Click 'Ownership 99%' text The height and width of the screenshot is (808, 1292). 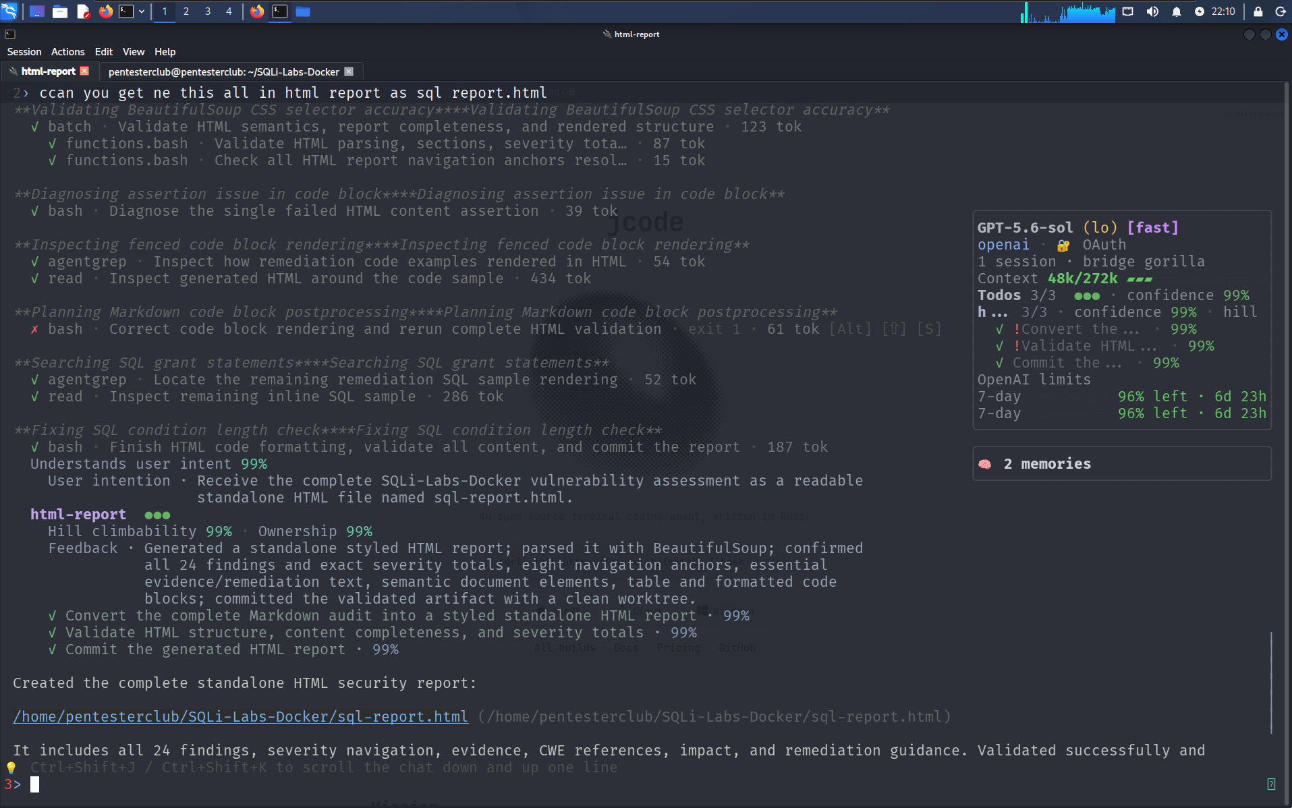(x=315, y=531)
